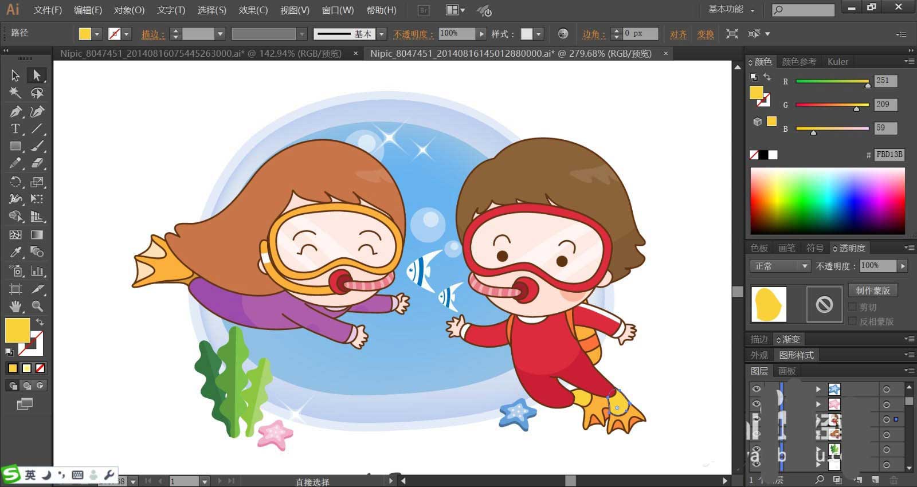Swap fill and stroke colors arrow

pos(40,322)
